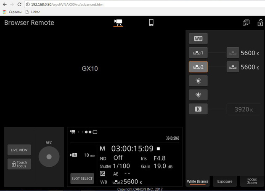Capture white balance for Set 1

pyautogui.click(x=233, y=53)
